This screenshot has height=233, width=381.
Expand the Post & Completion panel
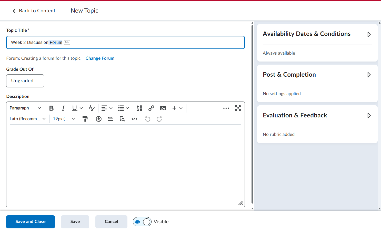(317, 75)
